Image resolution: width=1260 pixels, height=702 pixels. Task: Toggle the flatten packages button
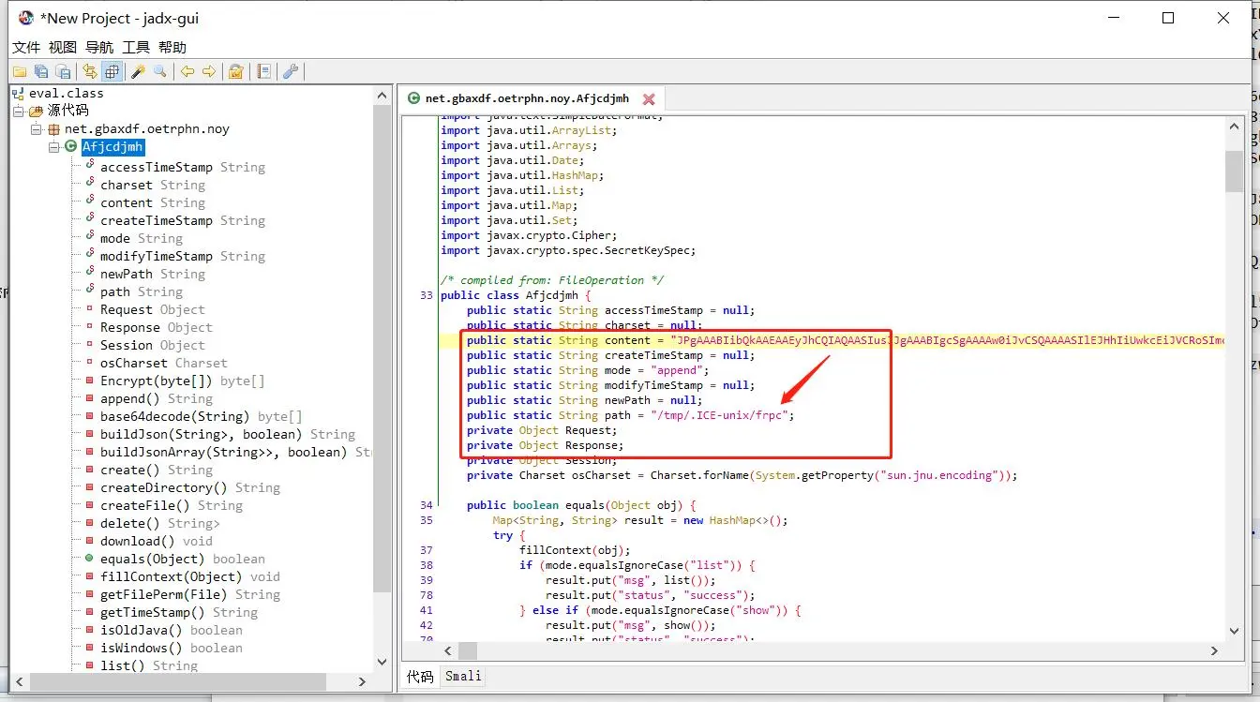click(112, 71)
